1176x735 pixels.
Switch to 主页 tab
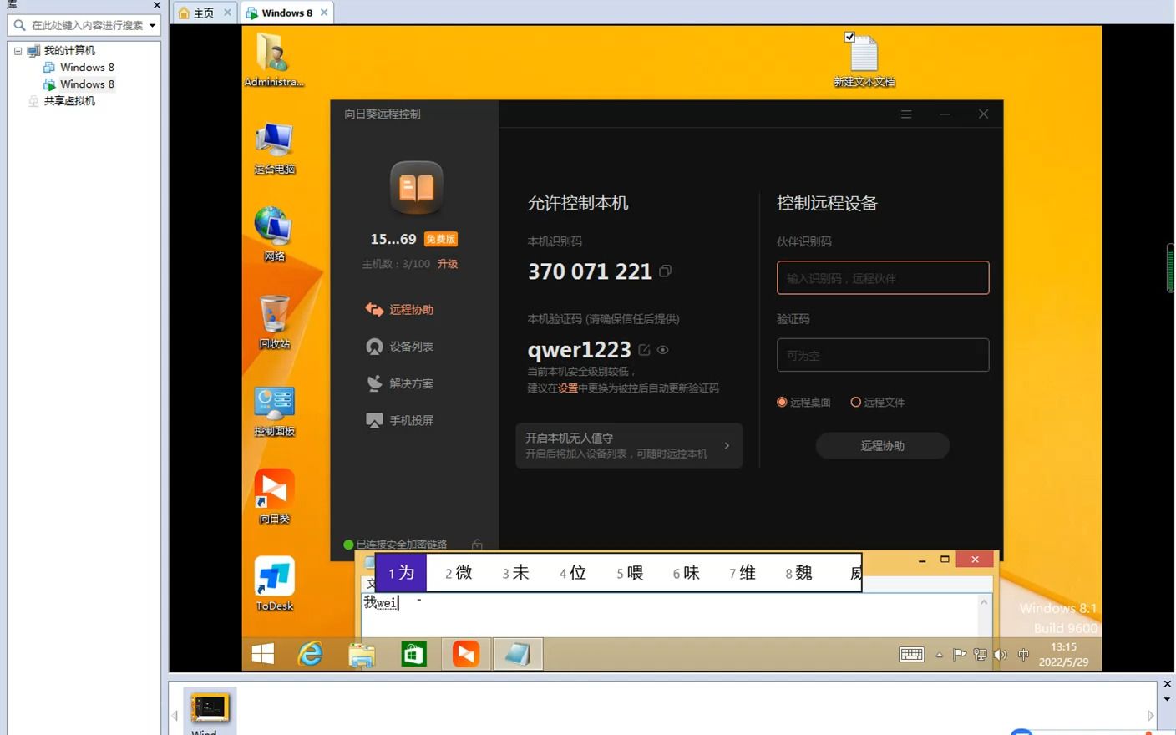point(205,13)
